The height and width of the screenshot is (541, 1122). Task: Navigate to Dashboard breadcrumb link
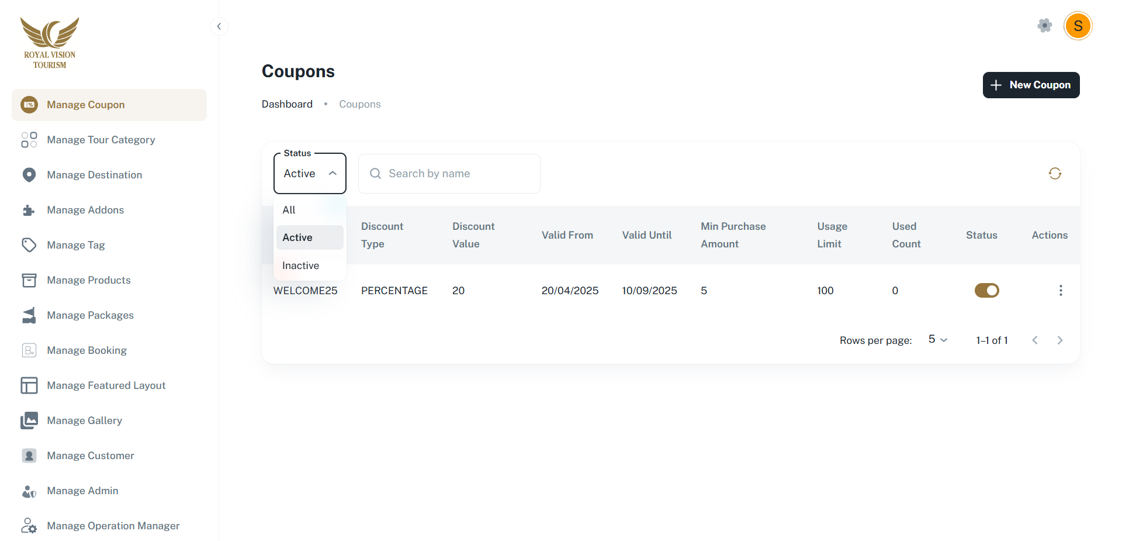[x=287, y=104]
